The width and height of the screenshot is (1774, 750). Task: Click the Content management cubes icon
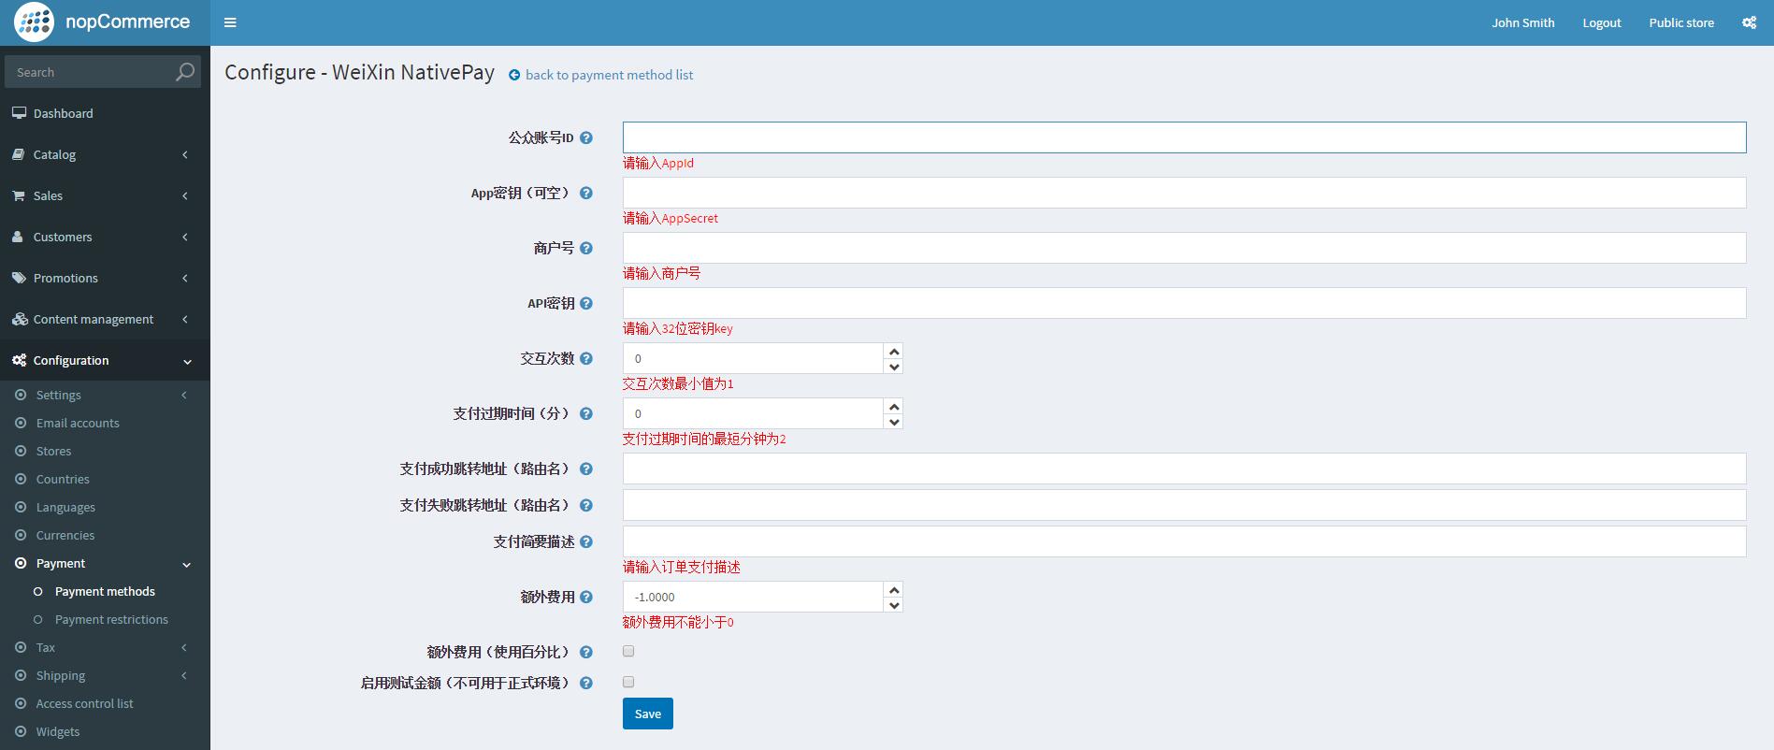click(20, 319)
